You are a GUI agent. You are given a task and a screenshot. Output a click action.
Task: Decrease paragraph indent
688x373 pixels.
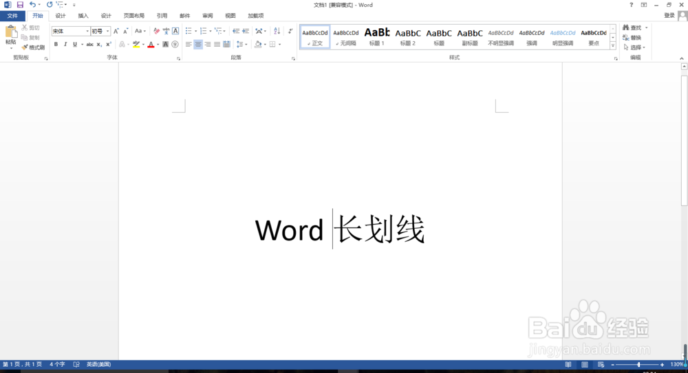pos(236,31)
